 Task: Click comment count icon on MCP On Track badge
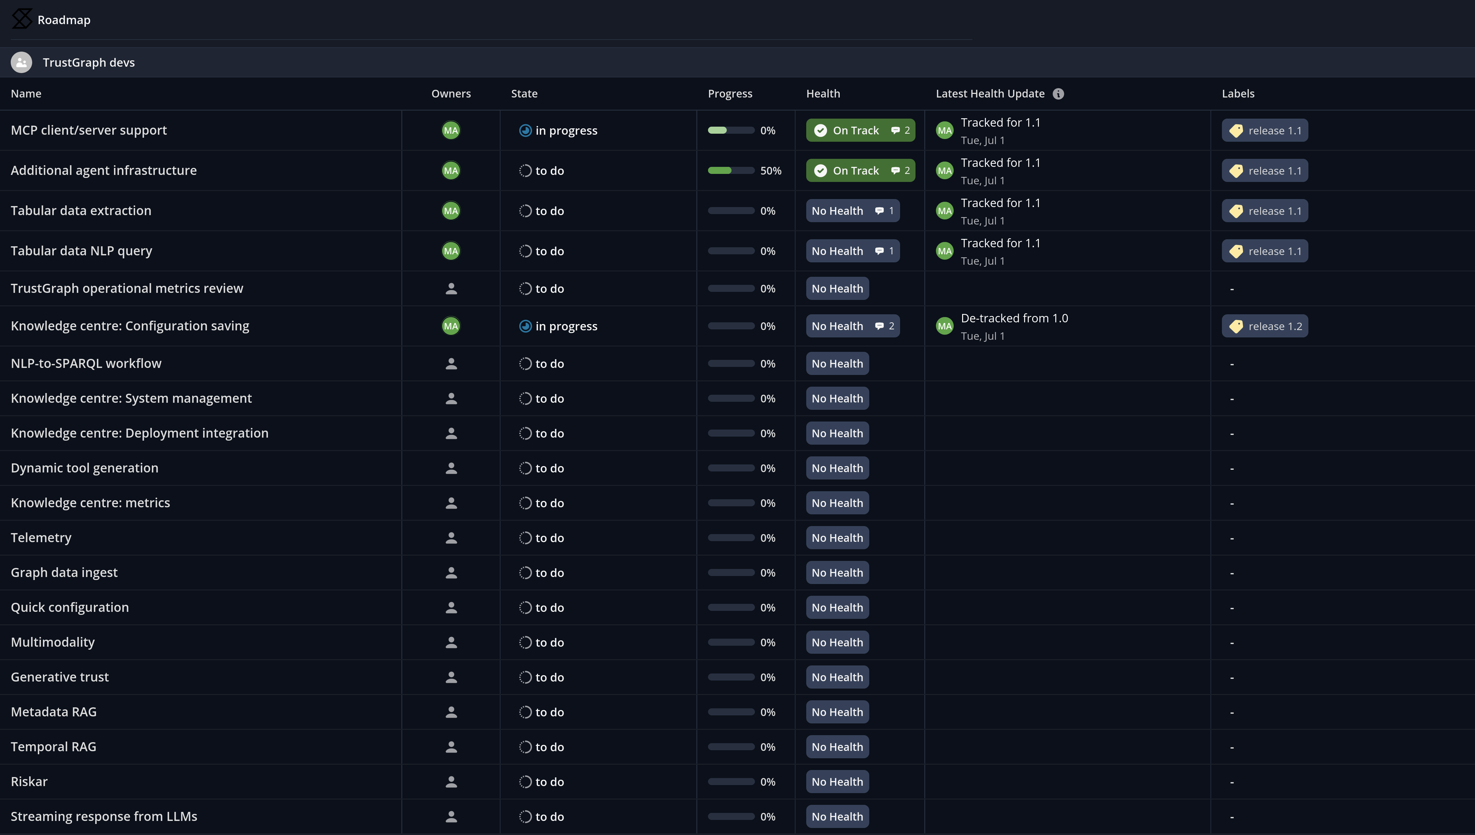point(895,131)
